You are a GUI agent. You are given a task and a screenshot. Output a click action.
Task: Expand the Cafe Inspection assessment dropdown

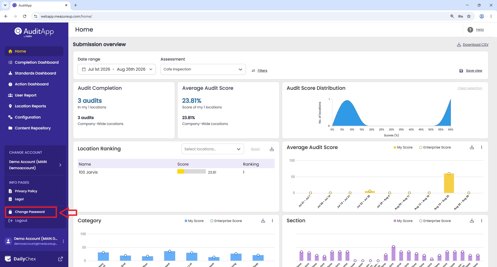(x=203, y=69)
